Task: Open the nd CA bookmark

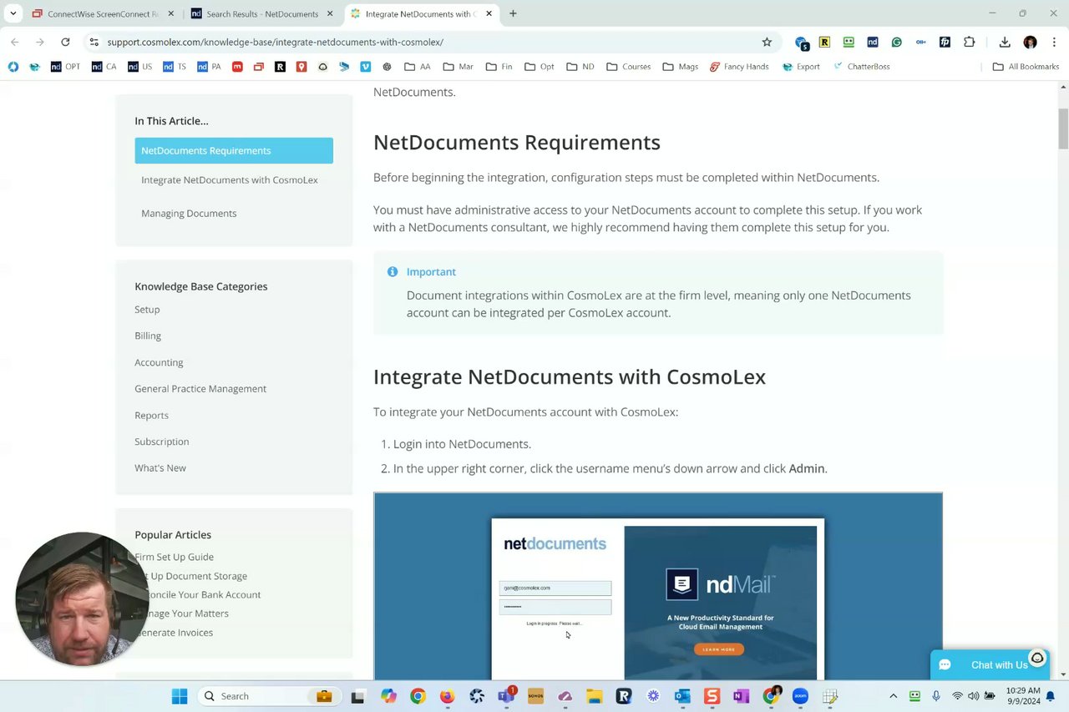Action: tap(104, 67)
